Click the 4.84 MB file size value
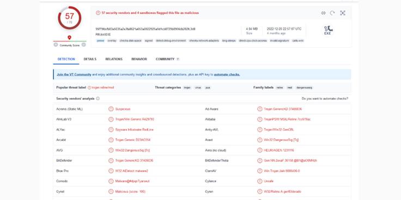This screenshot has height=200, width=401. tap(252, 29)
